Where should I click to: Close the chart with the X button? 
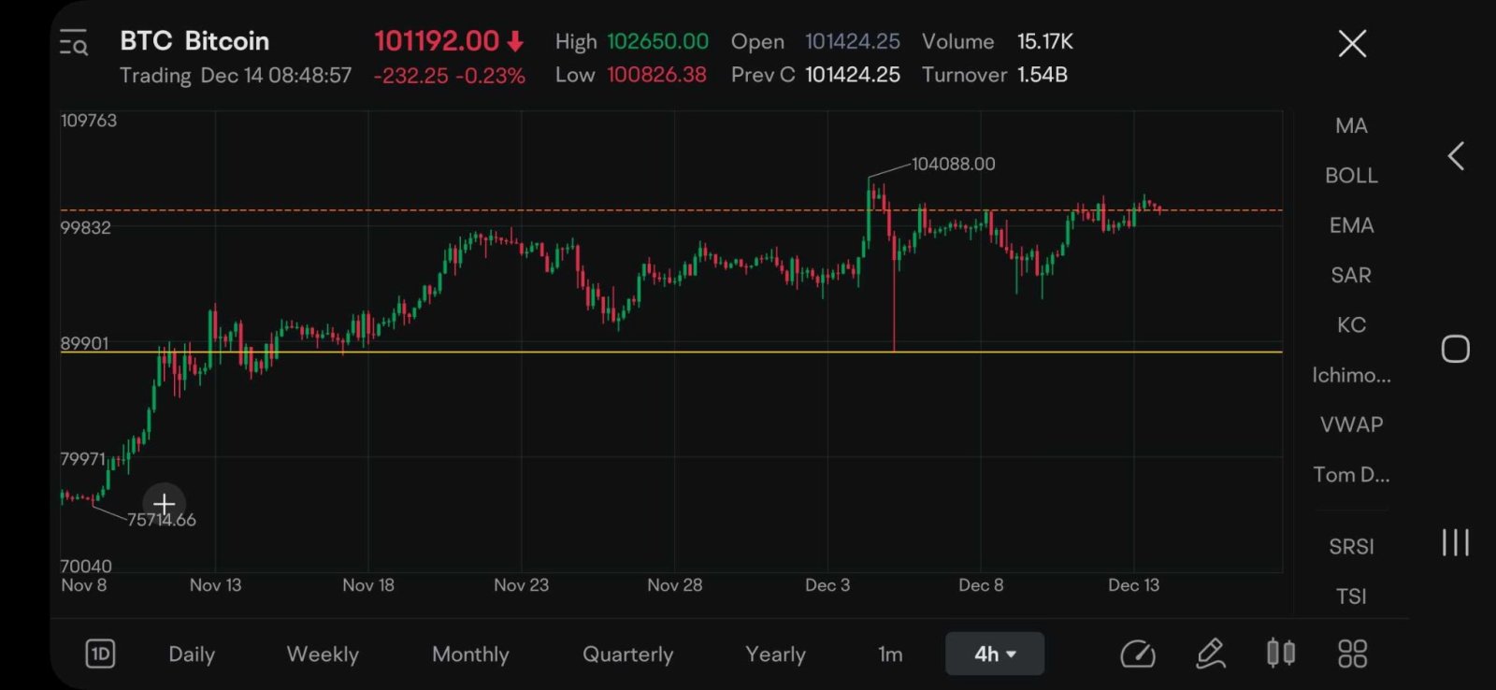(1352, 43)
